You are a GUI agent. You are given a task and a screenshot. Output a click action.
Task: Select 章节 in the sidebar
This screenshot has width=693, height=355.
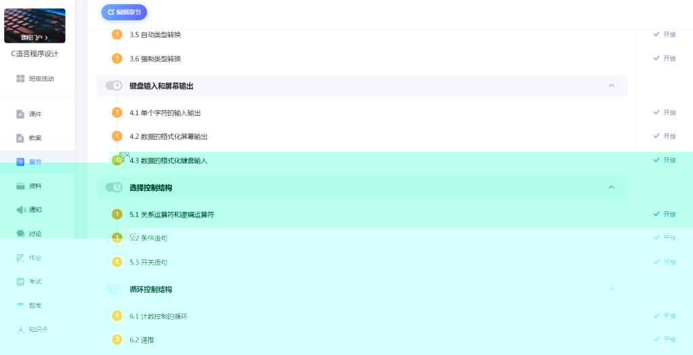click(x=35, y=162)
